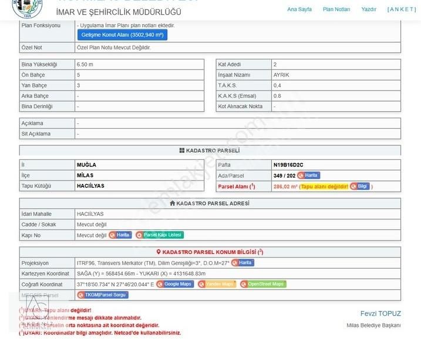
Task: Open Harita button next to Ada/Parsel
Action: tap(308, 175)
